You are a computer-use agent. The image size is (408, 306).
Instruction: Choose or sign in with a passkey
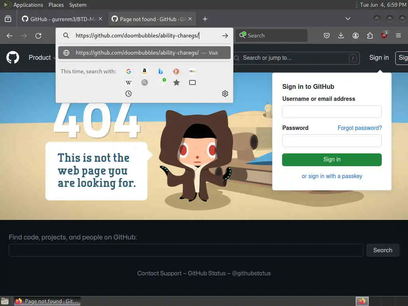tap(332, 176)
